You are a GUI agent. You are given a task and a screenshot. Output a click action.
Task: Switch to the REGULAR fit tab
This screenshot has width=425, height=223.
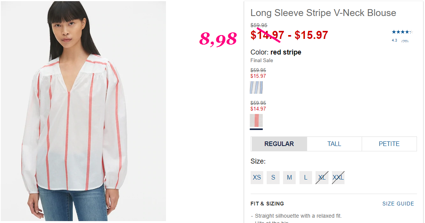pos(279,144)
